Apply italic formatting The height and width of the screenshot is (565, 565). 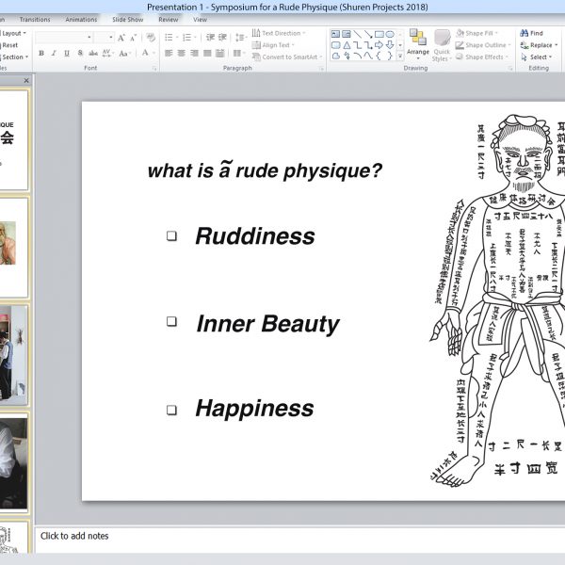(x=54, y=54)
